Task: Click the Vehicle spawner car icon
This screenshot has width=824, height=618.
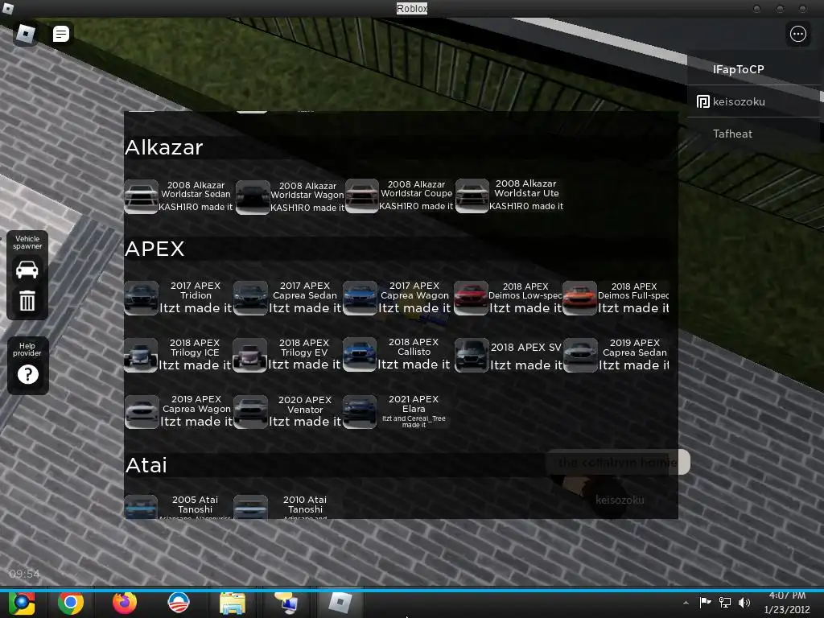Action: click(x=27, y=270)
